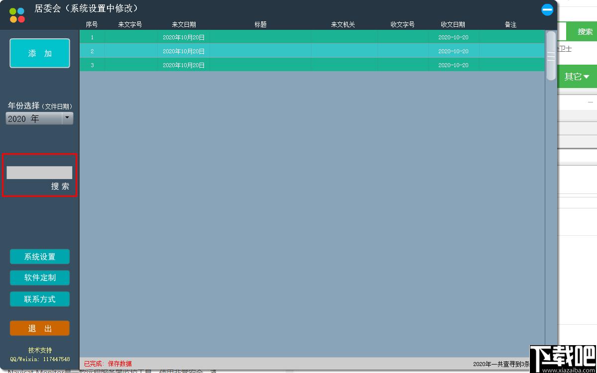Click the 添加 button
The image size is (597, 373).
click(x=40, y=53)
